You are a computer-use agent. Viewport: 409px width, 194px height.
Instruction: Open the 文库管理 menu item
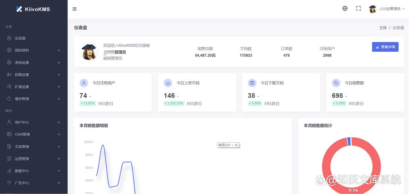coord(22,146)
